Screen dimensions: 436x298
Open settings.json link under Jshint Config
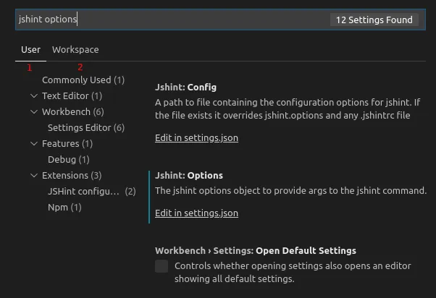click(196, 138)
